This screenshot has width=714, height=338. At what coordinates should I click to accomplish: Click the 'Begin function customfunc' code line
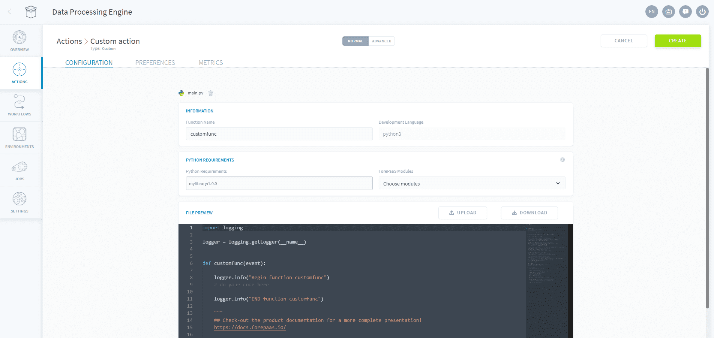point(271,278)
